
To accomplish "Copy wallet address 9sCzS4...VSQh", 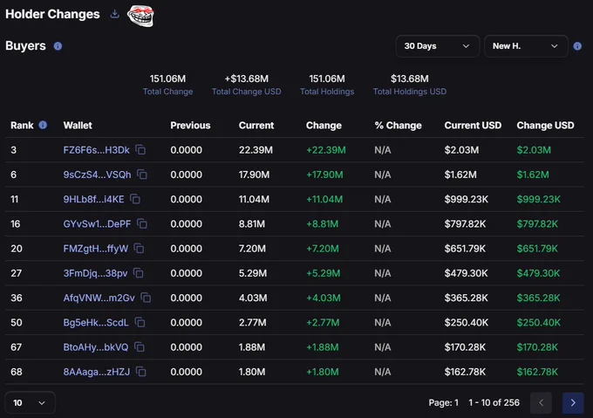I will pos(142,175).
